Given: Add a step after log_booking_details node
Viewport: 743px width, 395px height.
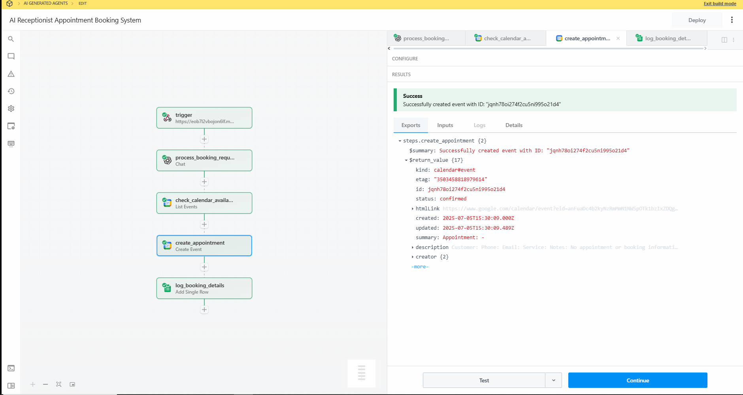Looking at the screenshot, I should [204, 310].
